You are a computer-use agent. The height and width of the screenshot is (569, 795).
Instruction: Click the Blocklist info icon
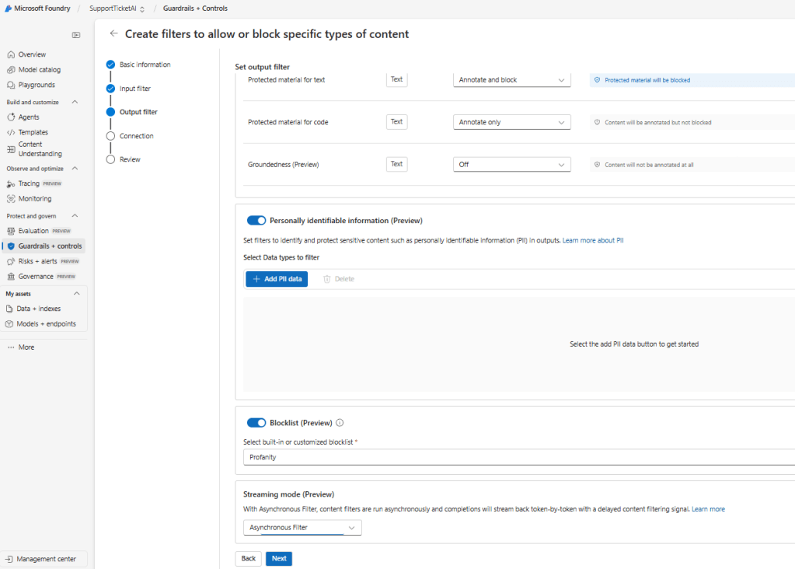pos(340,423)
